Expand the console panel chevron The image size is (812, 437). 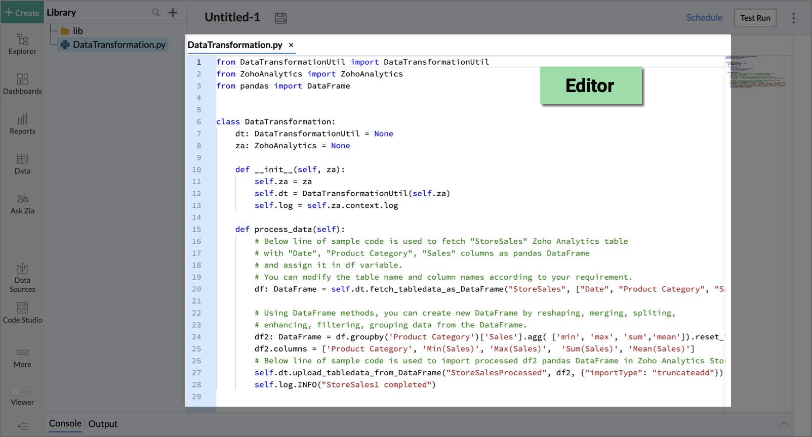tap(784, 424)
